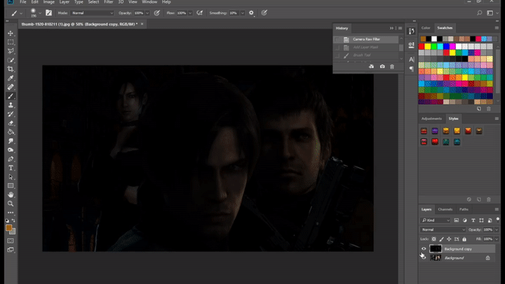This screenshot has width=505, height=284.
Task: Open the Edit Toolbar ellipsis
Action: pyautogui.click(x=11, y=212)
